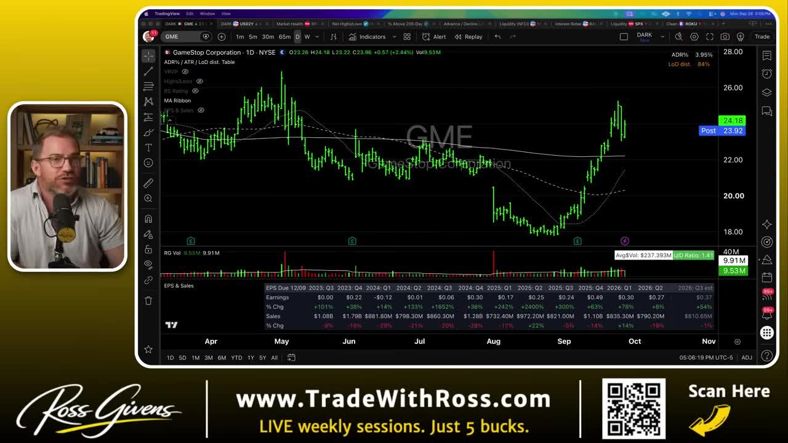Open the TradingView menu in menu bar
The image size is (788, 443).
167,14
